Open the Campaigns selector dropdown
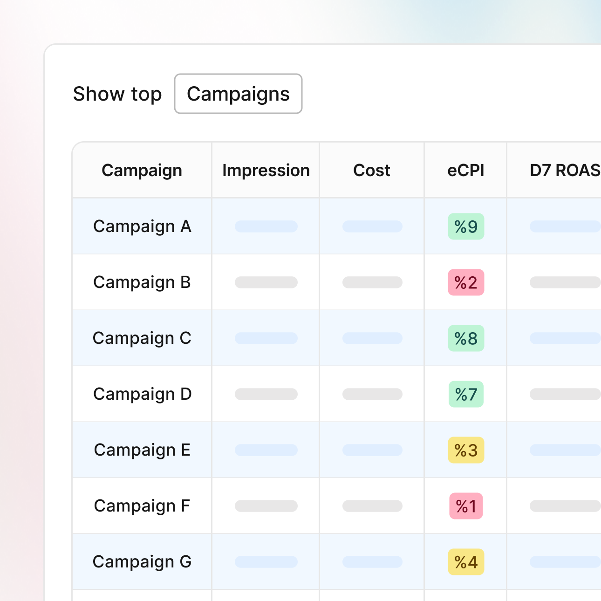601x601 pixels. pyautogui.click(x=238, y=94)
